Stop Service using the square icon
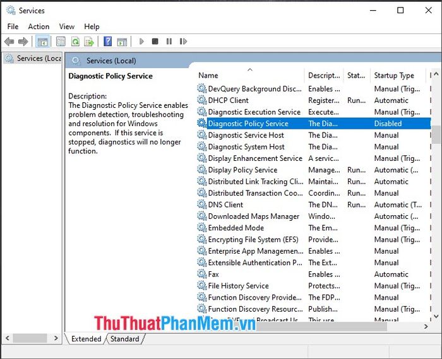442x359 pixels. [x=155, y=42]
